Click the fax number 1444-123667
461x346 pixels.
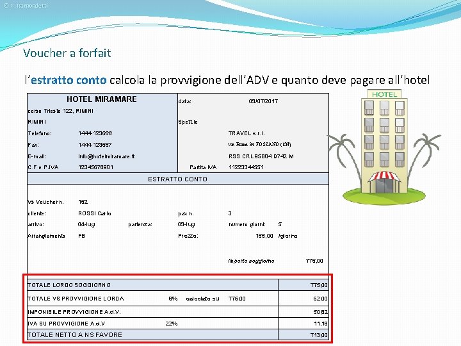pyautogui.click(x=95, y=145)
